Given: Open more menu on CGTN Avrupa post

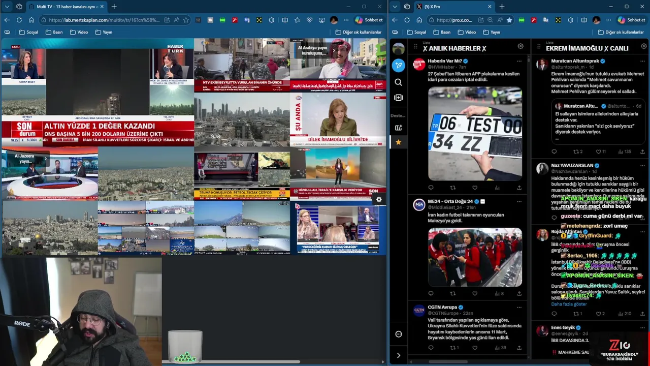Looking at the screenshot, I should (x=519, y=307).
